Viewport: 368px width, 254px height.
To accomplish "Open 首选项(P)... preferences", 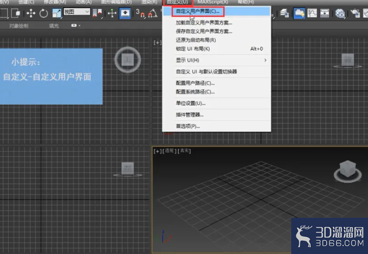I will point(217,126).
